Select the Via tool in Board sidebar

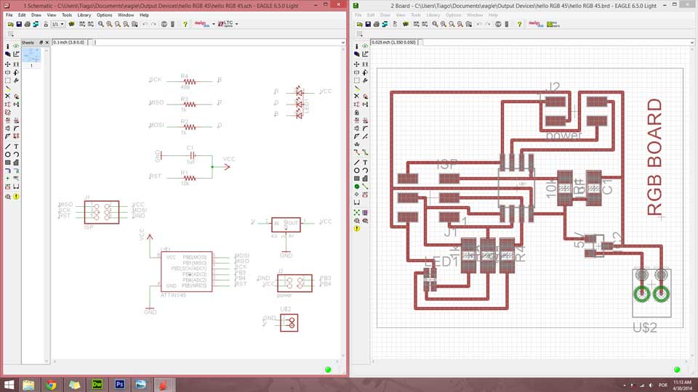(356, 187)
